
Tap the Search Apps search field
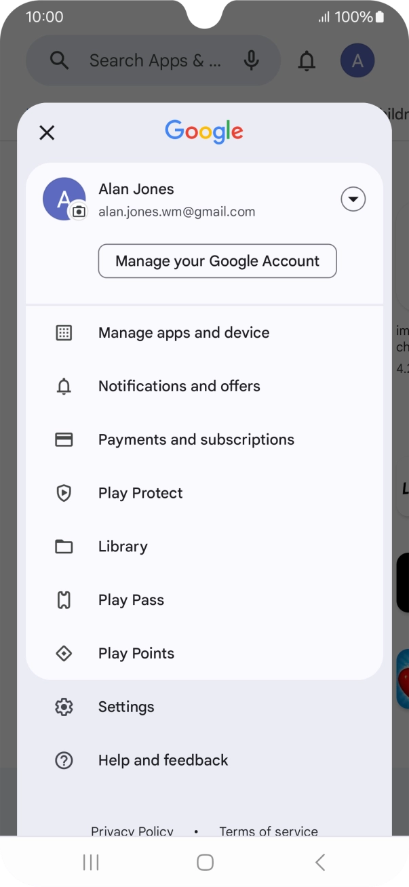155,61
